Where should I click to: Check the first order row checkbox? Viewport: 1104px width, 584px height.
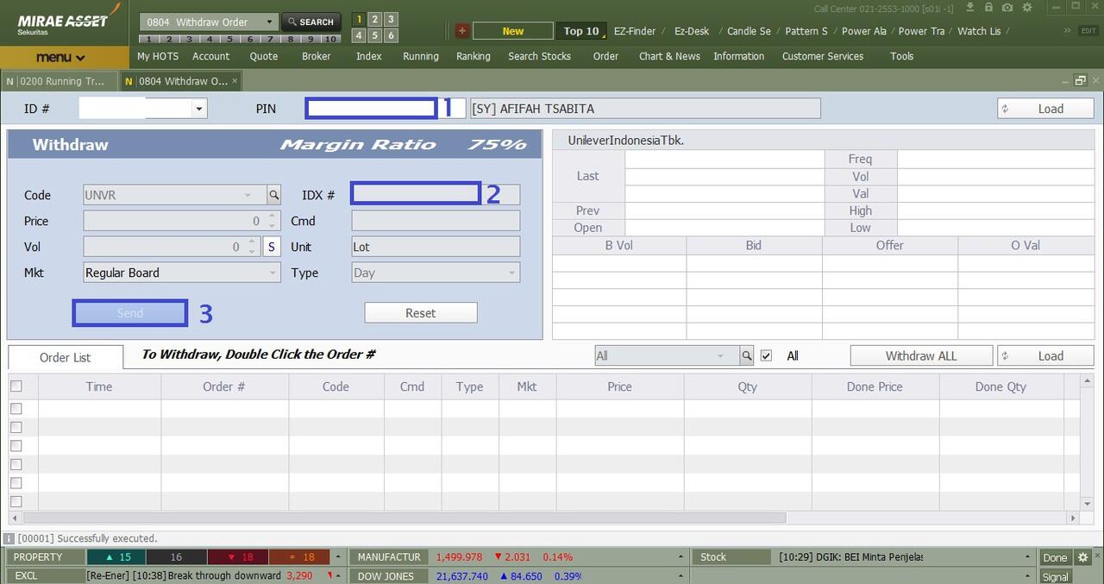click(x=16, y=408)
